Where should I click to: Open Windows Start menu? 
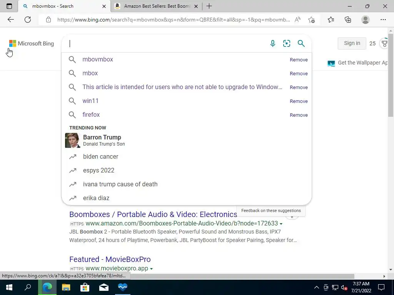(9, 287)
